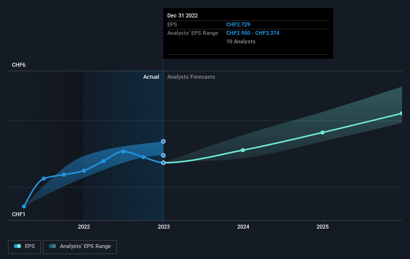The height and width of the screenshot is (259, 410).
Task: Click the 2023 x-axis label
Action: click(164, 227)
